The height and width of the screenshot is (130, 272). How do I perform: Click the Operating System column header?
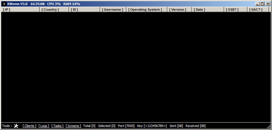pyautogui.click(x=146, y=10)
